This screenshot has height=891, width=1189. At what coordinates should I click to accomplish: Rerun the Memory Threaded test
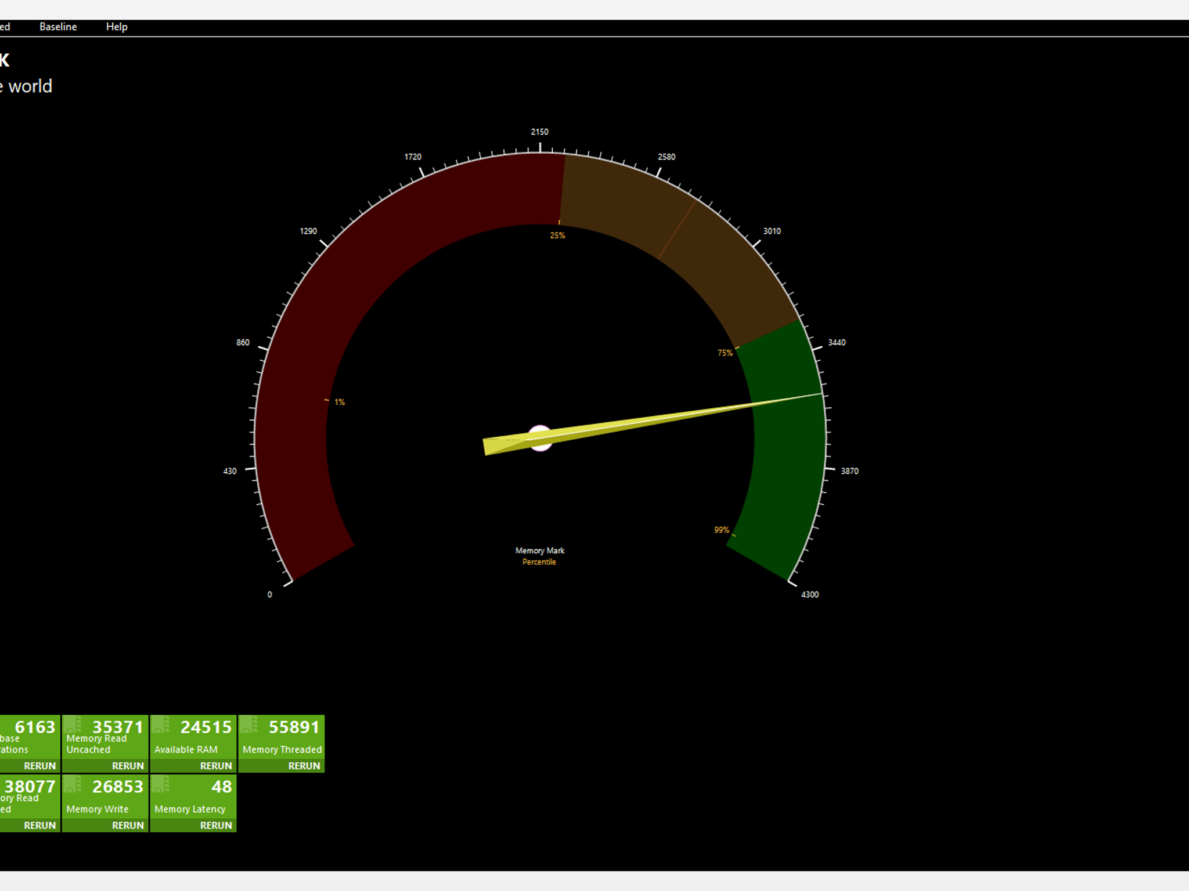304,766
